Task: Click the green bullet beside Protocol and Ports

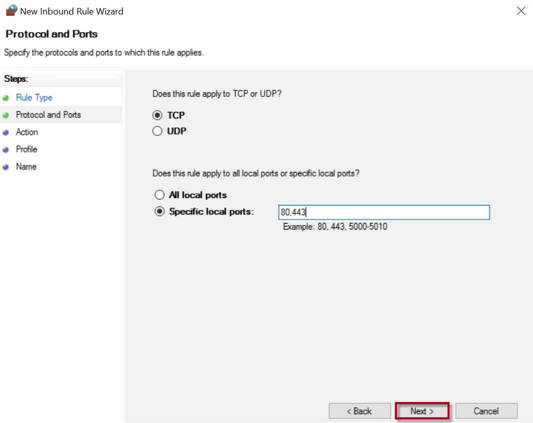Action: click(6, 115)
